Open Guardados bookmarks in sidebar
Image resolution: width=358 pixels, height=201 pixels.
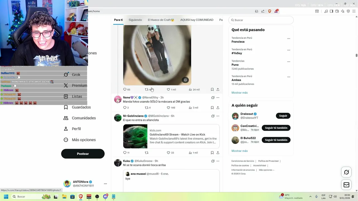(77, 107)
